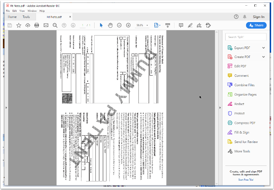Click the star bookmark icon
274x190 pixels.
point(19,25)
